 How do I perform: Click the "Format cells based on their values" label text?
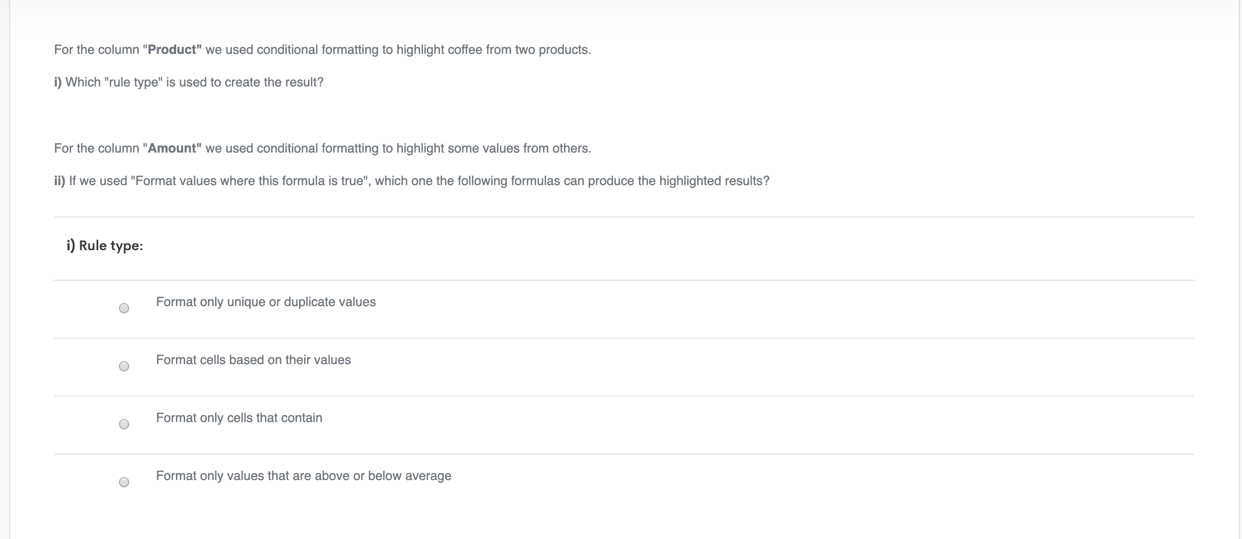coord(253,360)
